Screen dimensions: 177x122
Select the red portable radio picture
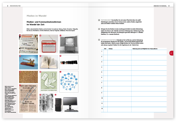[49, 44]
